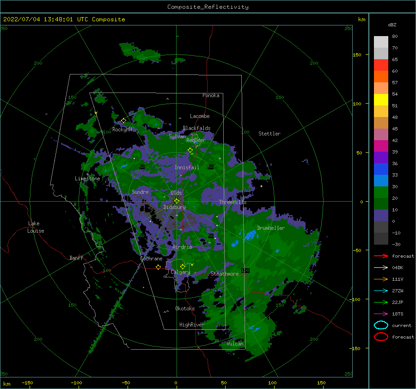
Task: Click the Lake Louise label
Action: 36,227
